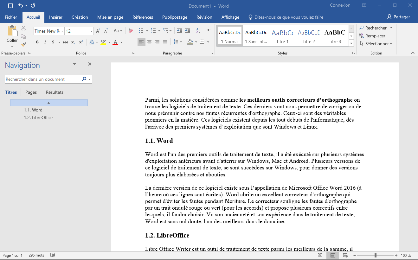Open the Pages tab in Navigation
418x260 pixels.
pos(31,92)
